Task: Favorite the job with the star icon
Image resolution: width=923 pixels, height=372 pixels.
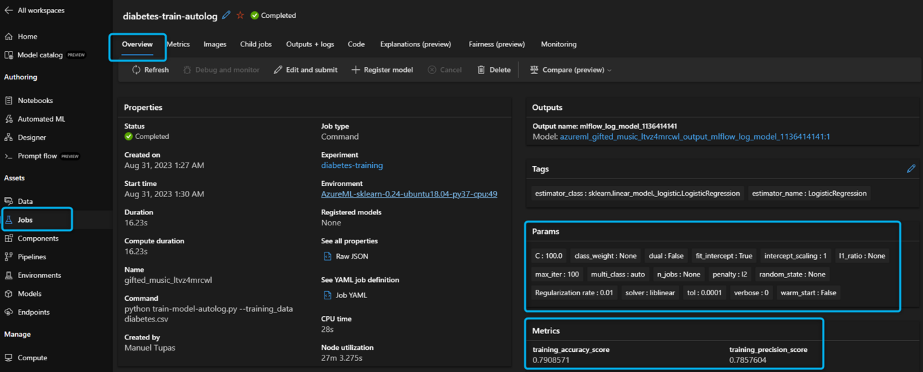Action: point(240,15)
